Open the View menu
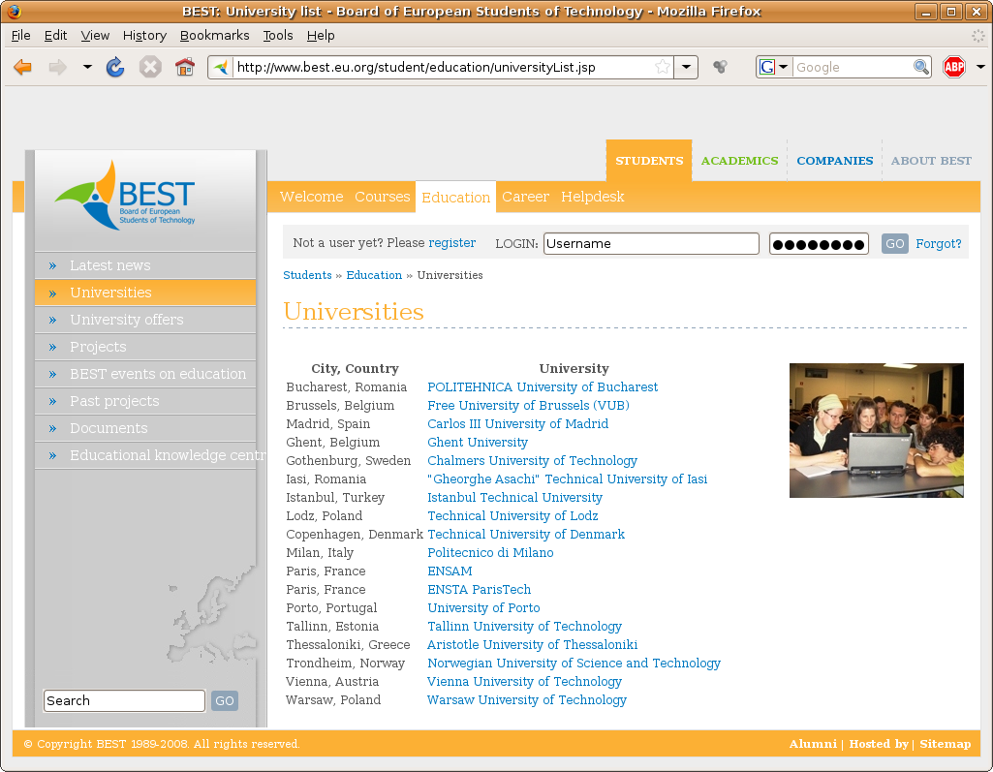The width and height of the screenshot is (993, 772). click(95, 36)
